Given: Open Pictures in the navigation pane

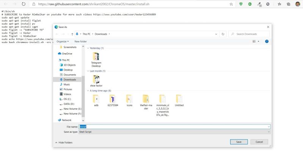Looking at the screenshot, I should [68, 89].
